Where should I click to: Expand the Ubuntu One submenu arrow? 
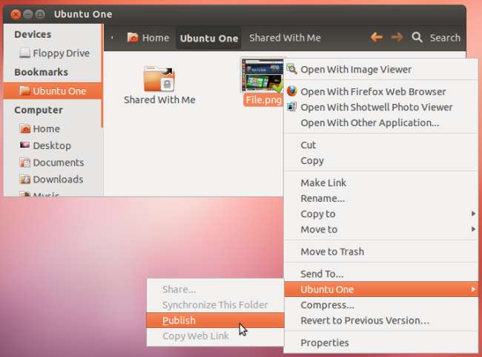tap(473, 289)
